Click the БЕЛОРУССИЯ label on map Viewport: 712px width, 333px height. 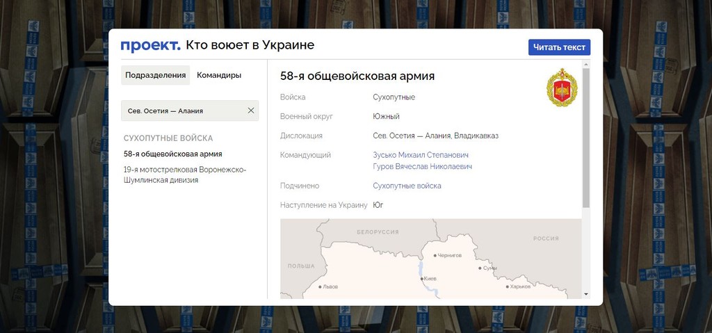pos(378,232)
